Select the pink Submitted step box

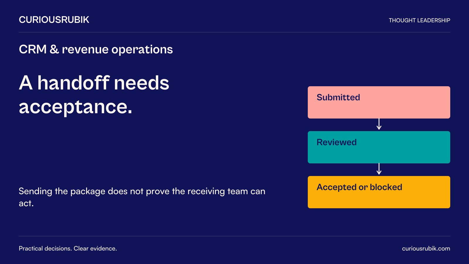(379, 102)
